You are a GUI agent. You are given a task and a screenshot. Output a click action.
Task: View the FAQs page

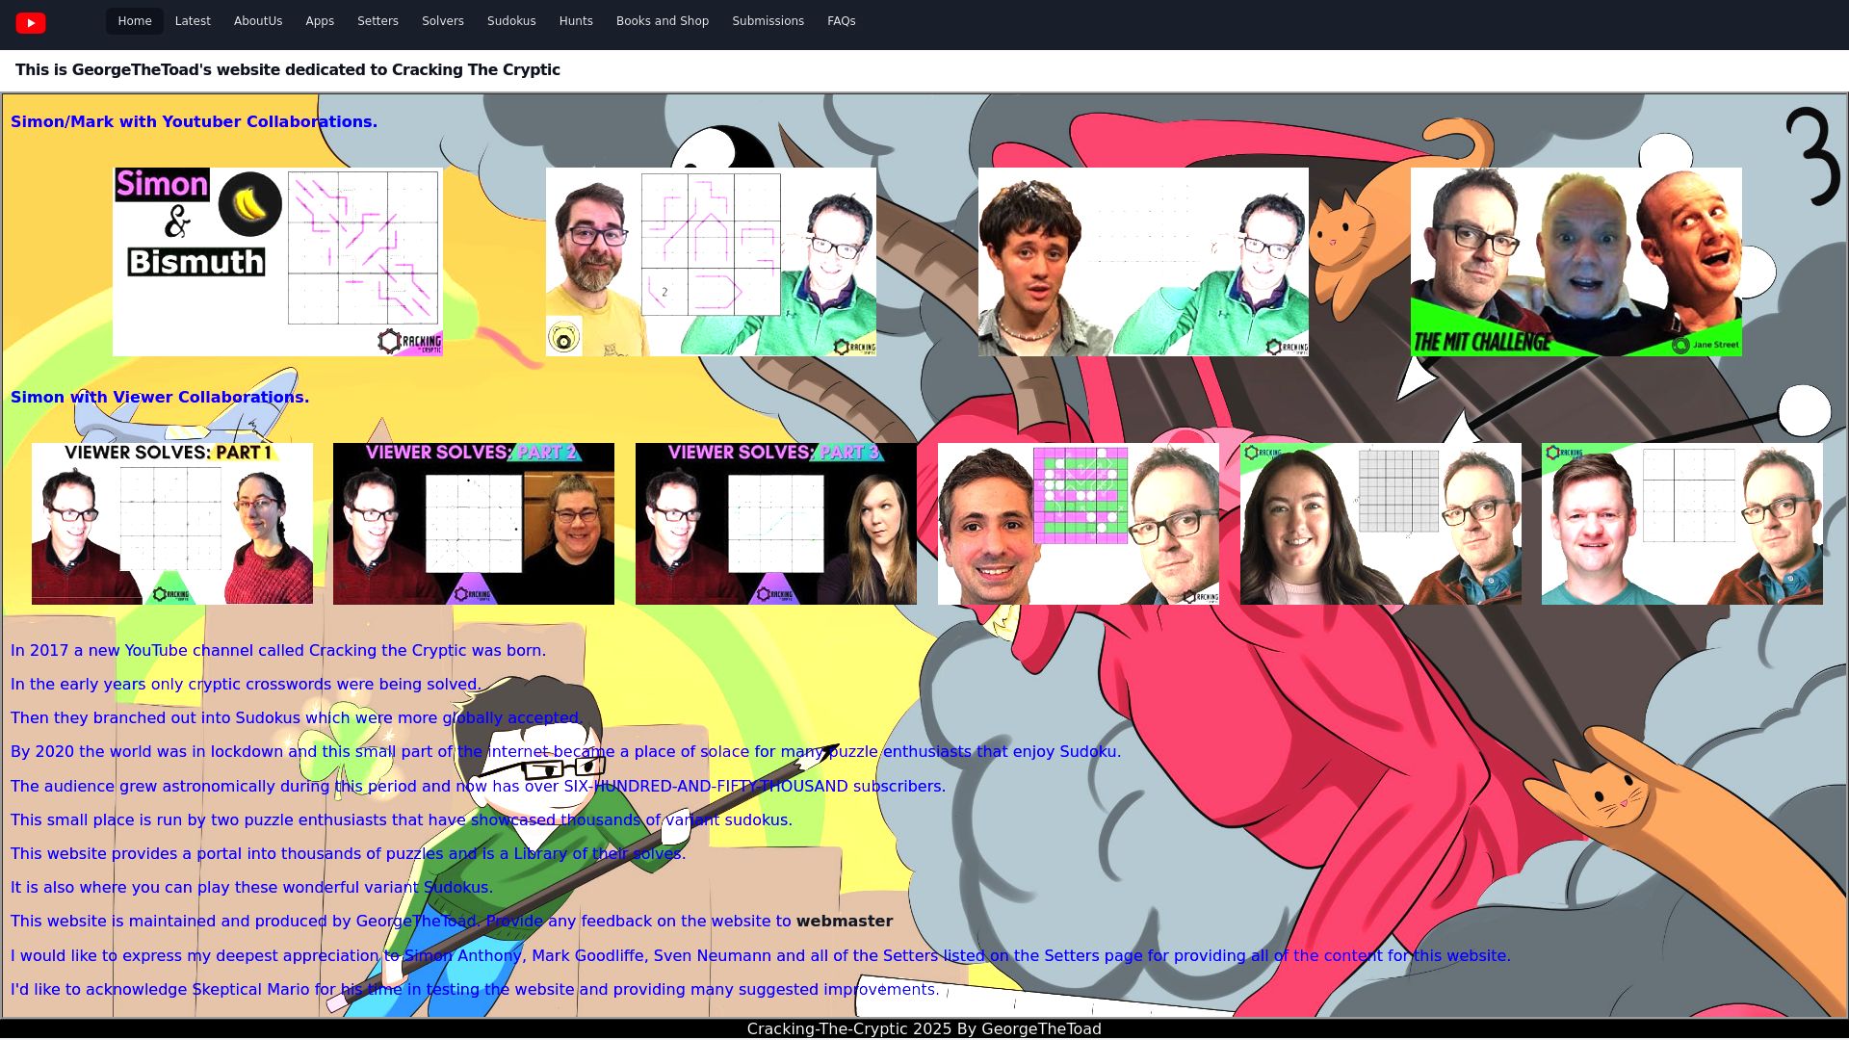click(x=842, y=21)
